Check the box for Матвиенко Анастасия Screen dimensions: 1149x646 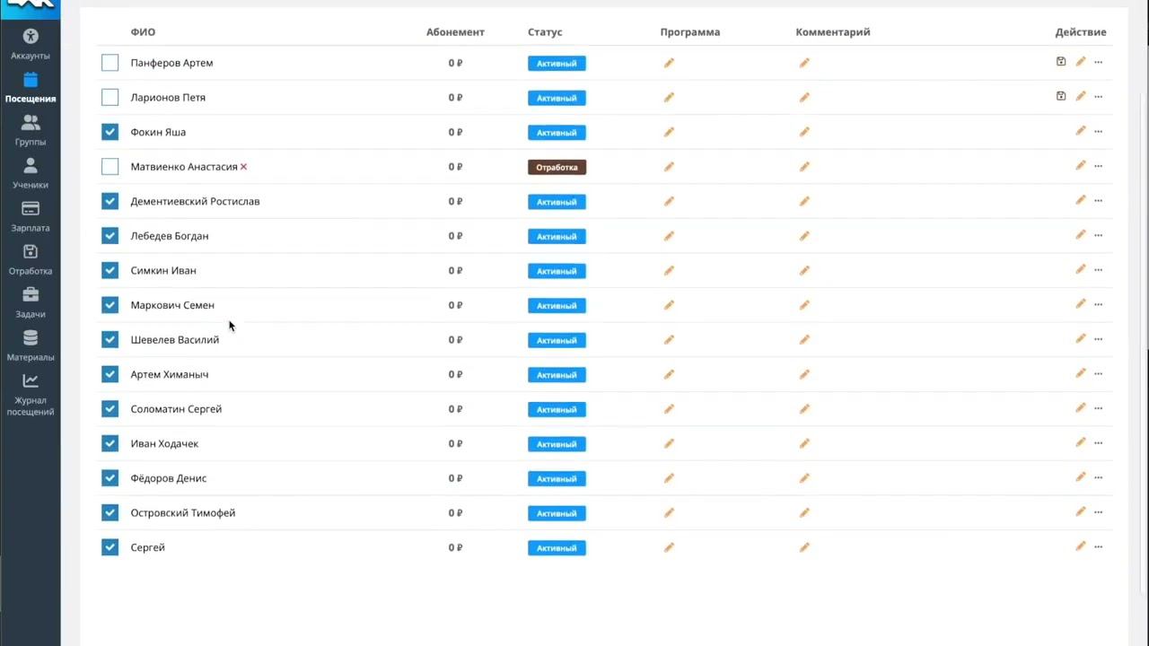pos(110,166)
